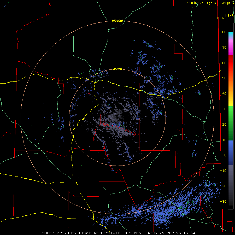This screenshot has width=235, height=235.
Task: Click the 70 value on the dBZ scale
Action: (x=224, y=47)
